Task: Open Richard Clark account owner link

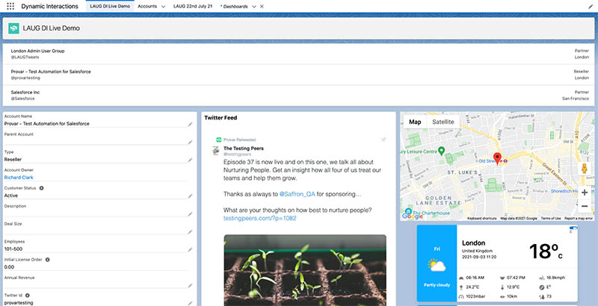Action: click(x=19, y=178)
